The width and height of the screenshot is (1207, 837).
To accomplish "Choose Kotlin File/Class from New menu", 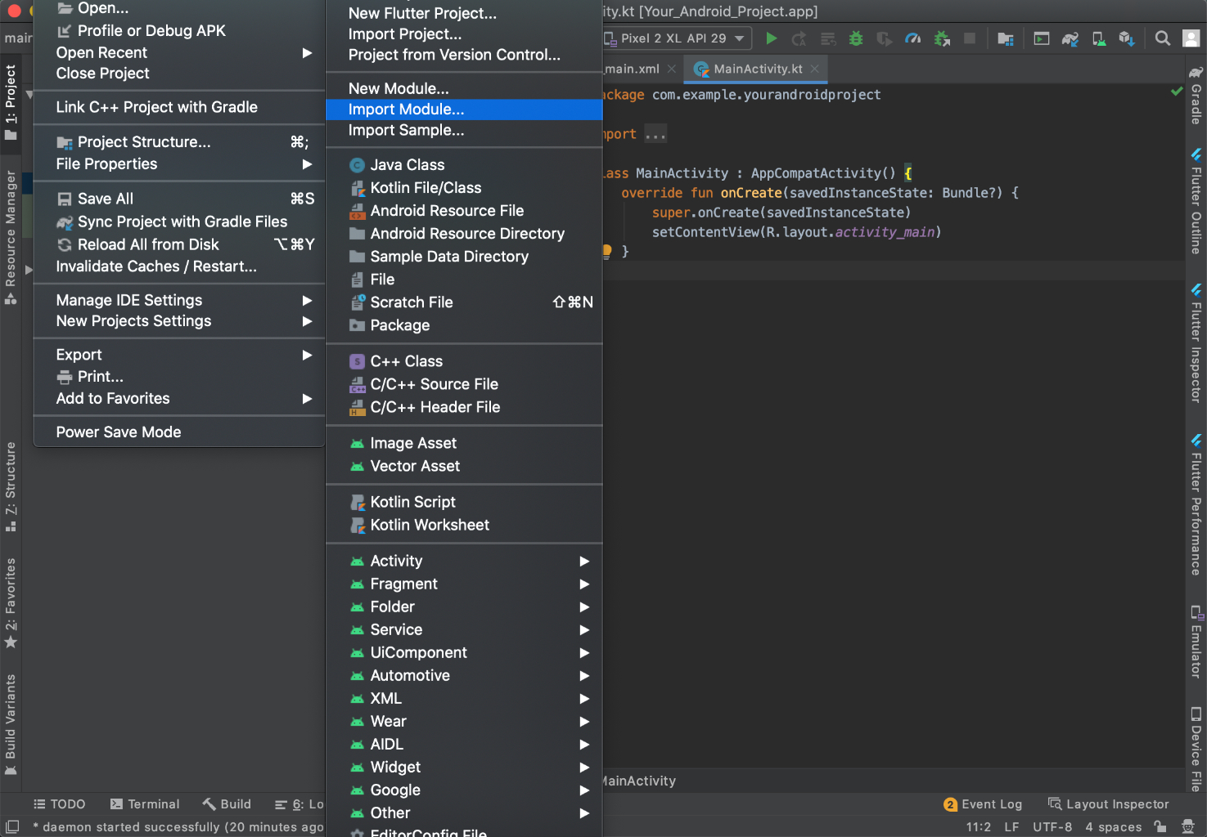I will point(464,188).
